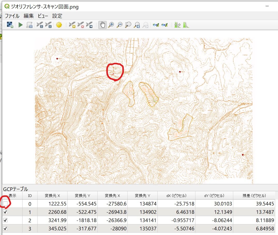
Task: Click Link QGIS to Georeferencer icon
Action: coord(165,25)
